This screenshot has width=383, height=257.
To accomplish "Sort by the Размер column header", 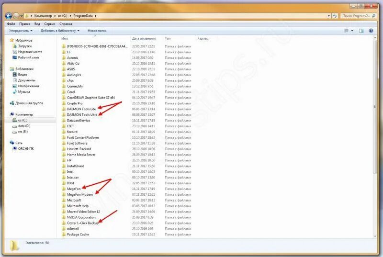I will [203, 39].
